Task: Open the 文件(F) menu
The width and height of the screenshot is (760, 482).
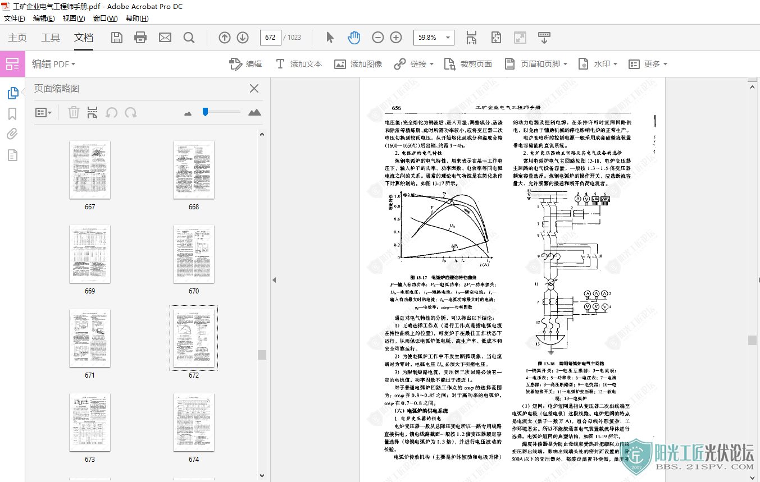Action: pyautogui.click(x=15, y=19)
